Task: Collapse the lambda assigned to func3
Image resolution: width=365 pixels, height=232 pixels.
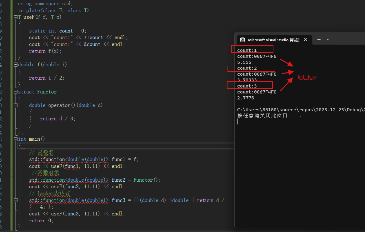Action: tap(15, 200)
